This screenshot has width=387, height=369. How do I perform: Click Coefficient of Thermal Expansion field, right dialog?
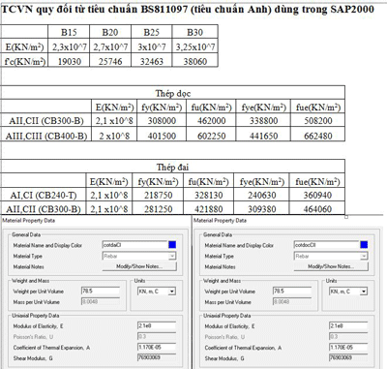[x=348, y=347]
